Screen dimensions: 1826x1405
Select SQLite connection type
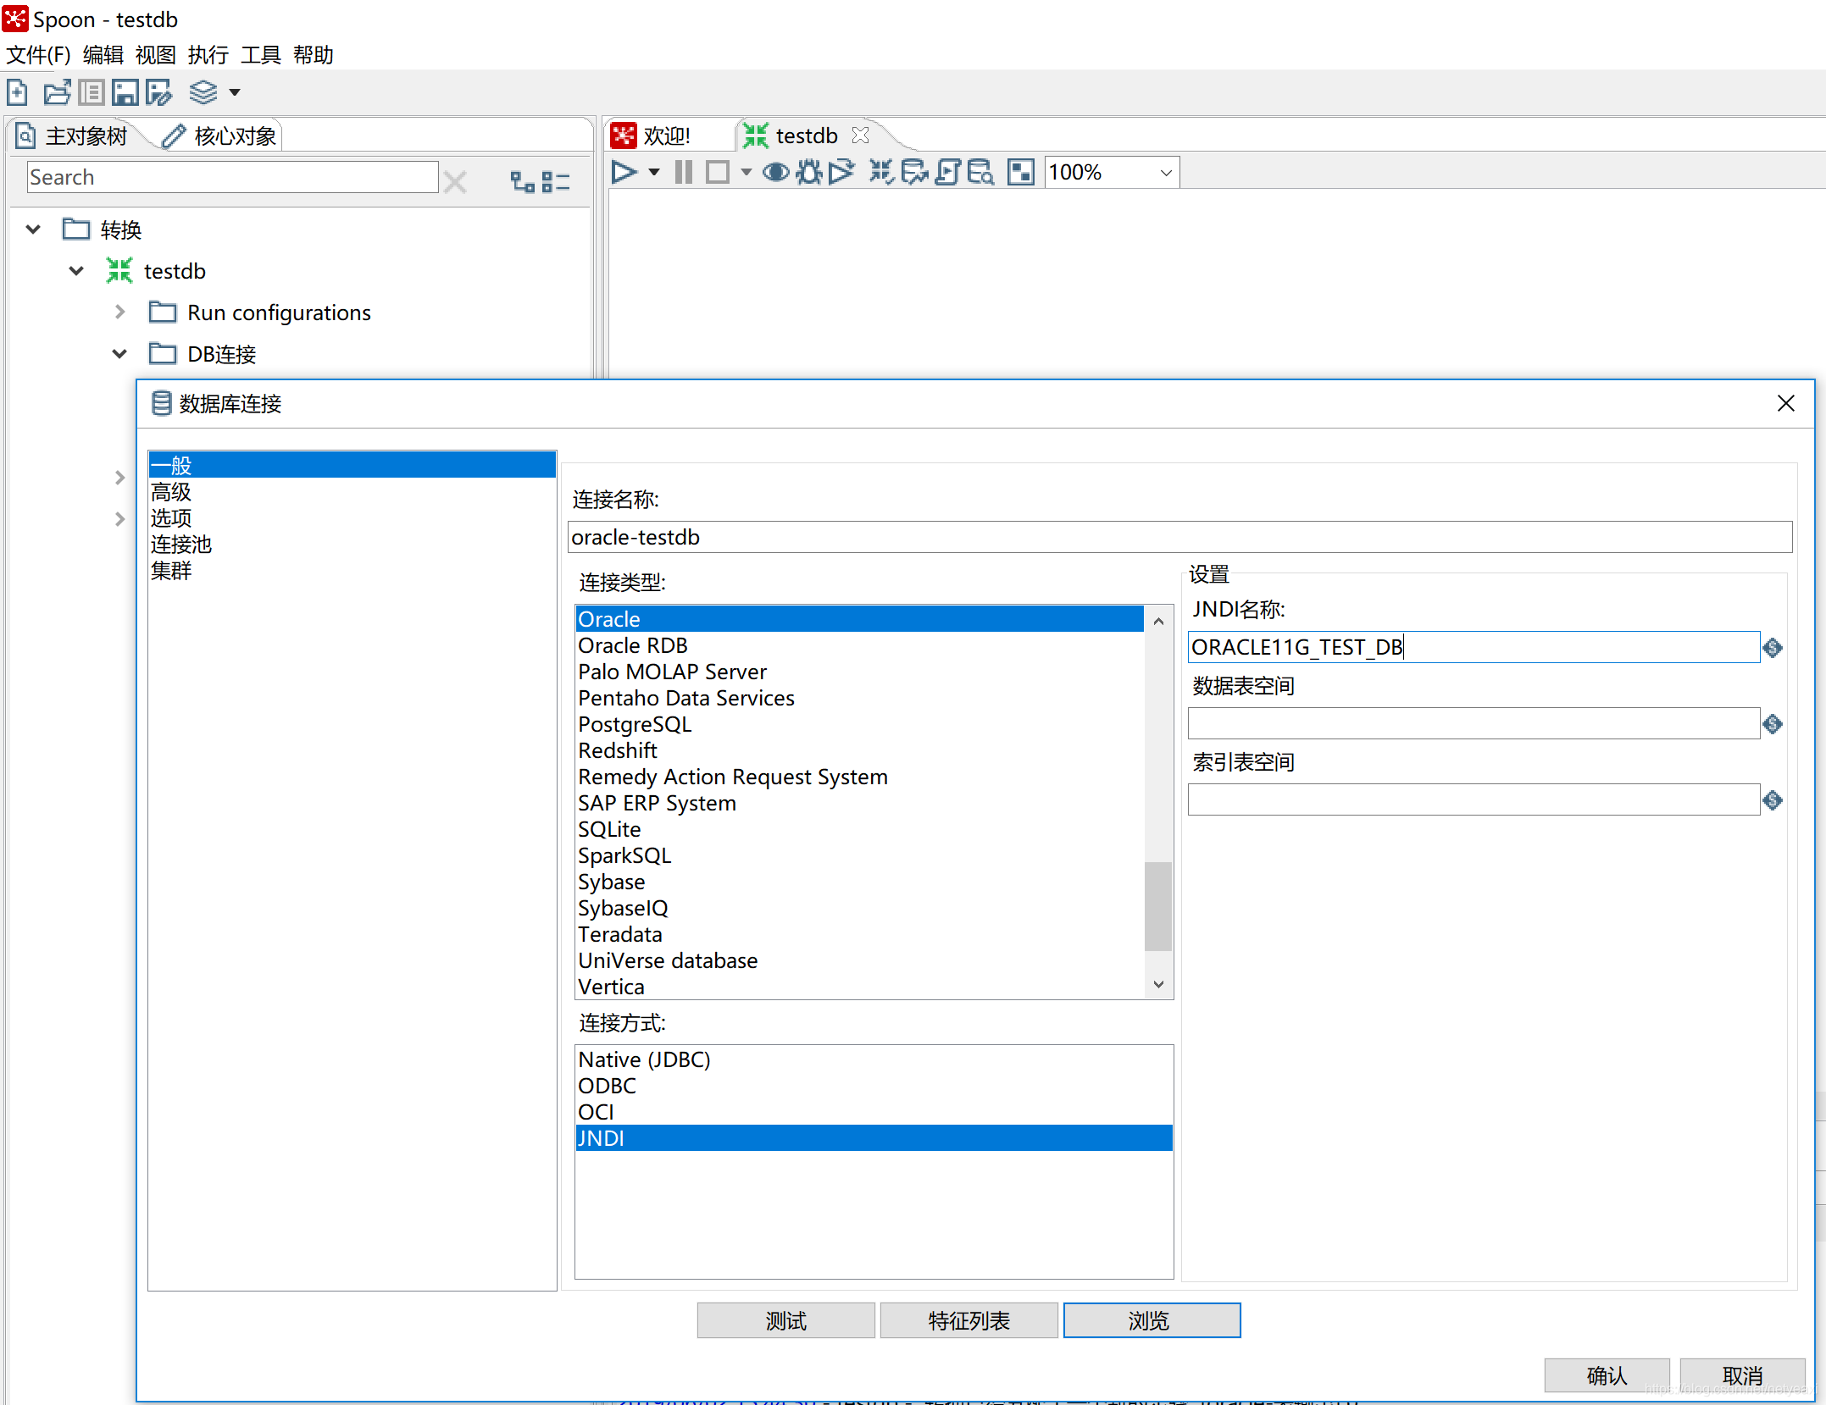(859, 829)
